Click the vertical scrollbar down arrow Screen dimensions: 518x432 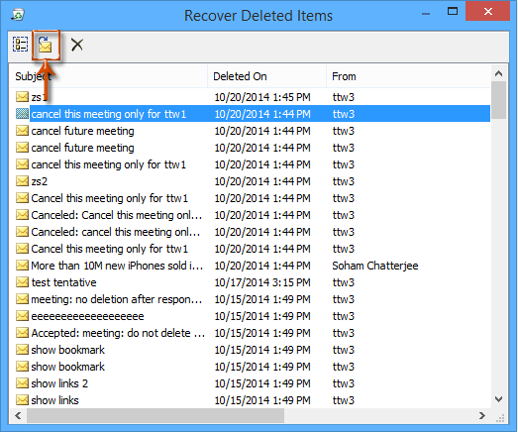point(498,399)
